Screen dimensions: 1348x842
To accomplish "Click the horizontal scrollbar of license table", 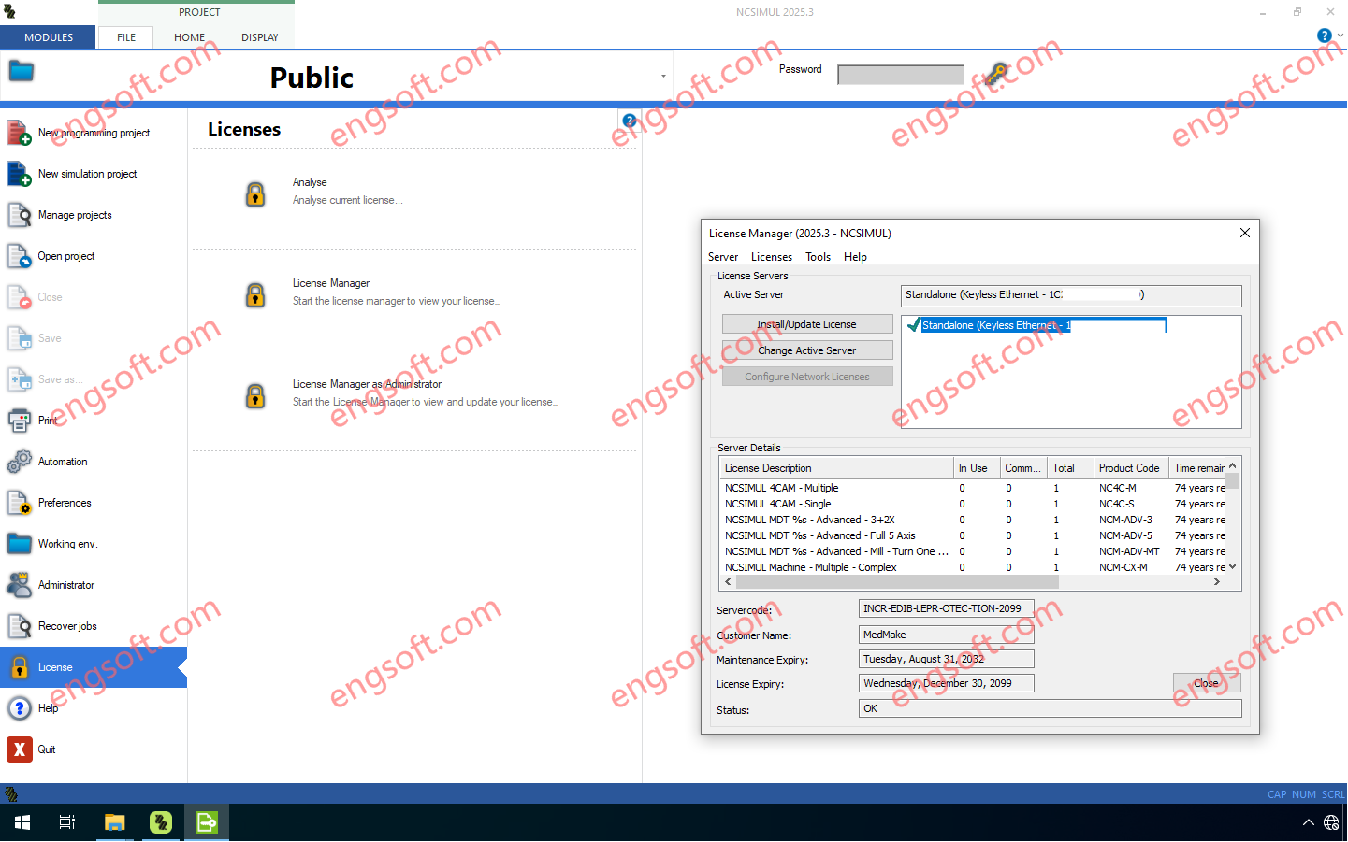I will click(897, 581).
